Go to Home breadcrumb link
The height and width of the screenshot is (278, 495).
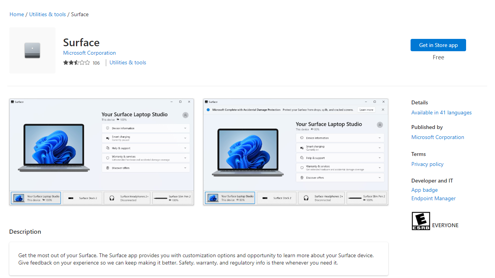coord(17,14)
